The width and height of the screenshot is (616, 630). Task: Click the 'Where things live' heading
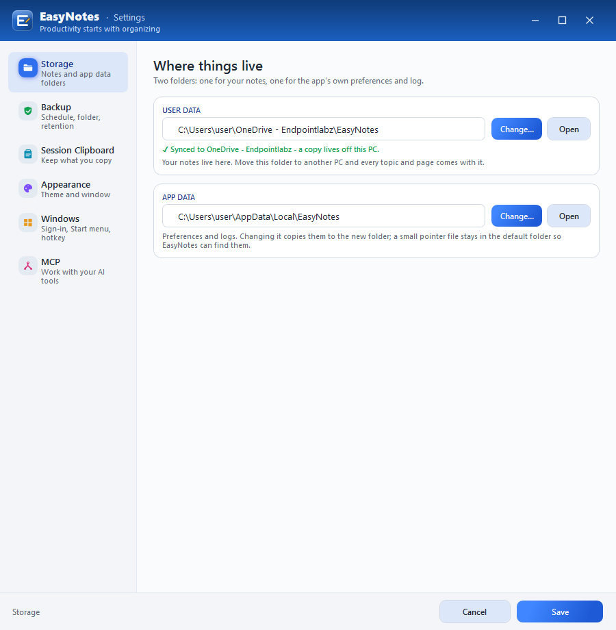(208, 66)
